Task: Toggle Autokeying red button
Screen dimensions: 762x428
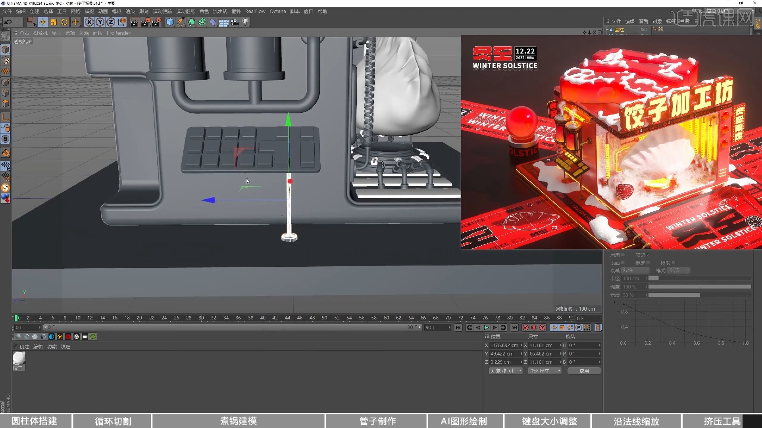Action: pyautogui.click(x=534, y=328)
